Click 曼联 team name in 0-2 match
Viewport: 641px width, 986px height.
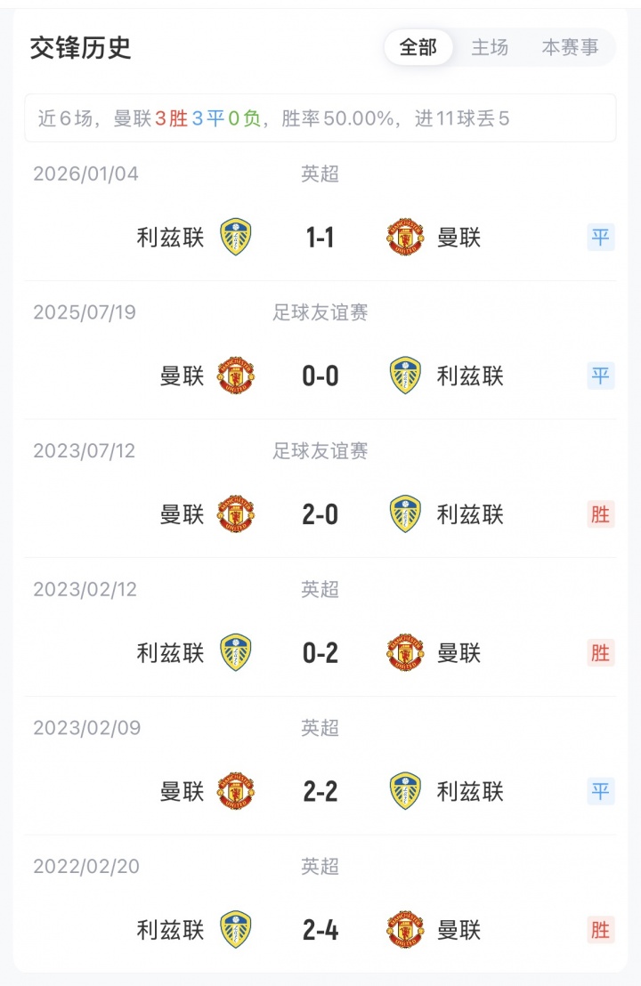coord(459,653)
